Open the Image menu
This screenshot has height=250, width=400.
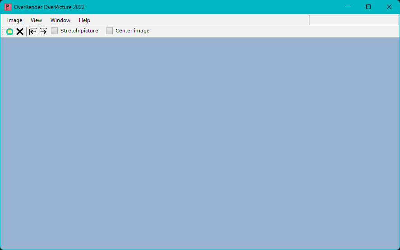(14, 20)
